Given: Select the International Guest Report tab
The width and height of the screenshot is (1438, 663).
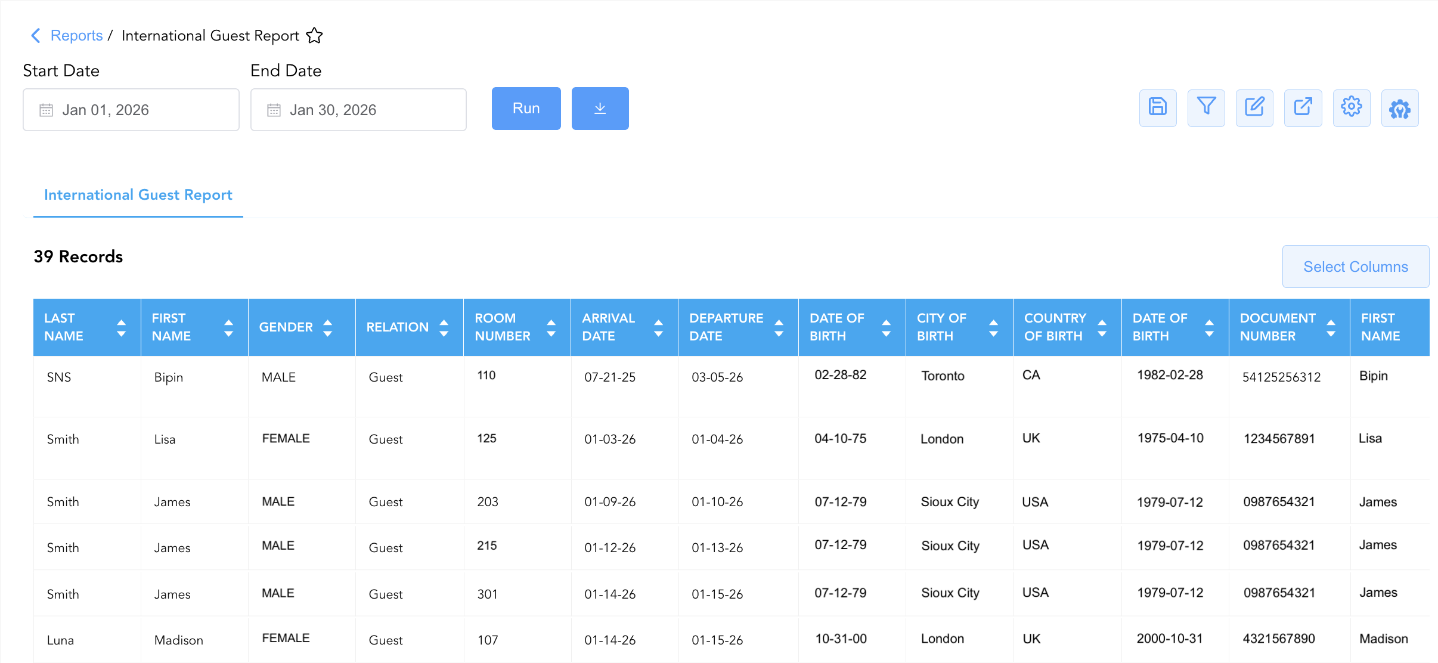Looking at the screenshot, I should pyautogui.click(x=138, y=195).
